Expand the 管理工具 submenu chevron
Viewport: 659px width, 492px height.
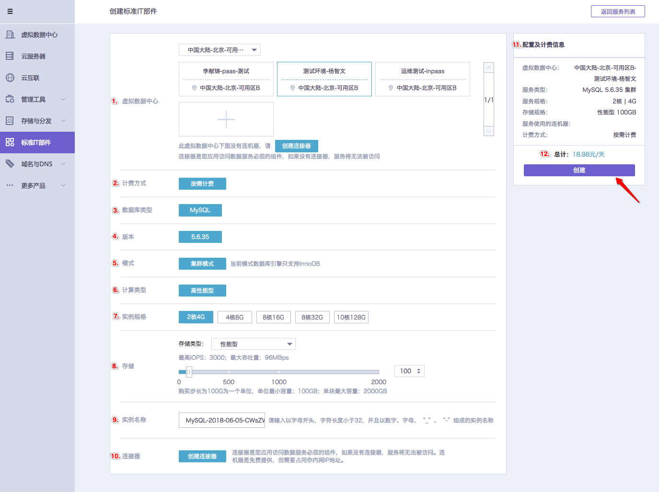(x=63, y=99)
